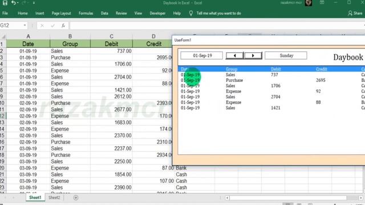The image size is (365, 205).
Task: Open Customize Quick Access Toolbar dropdown
Action: click(34, 3)
